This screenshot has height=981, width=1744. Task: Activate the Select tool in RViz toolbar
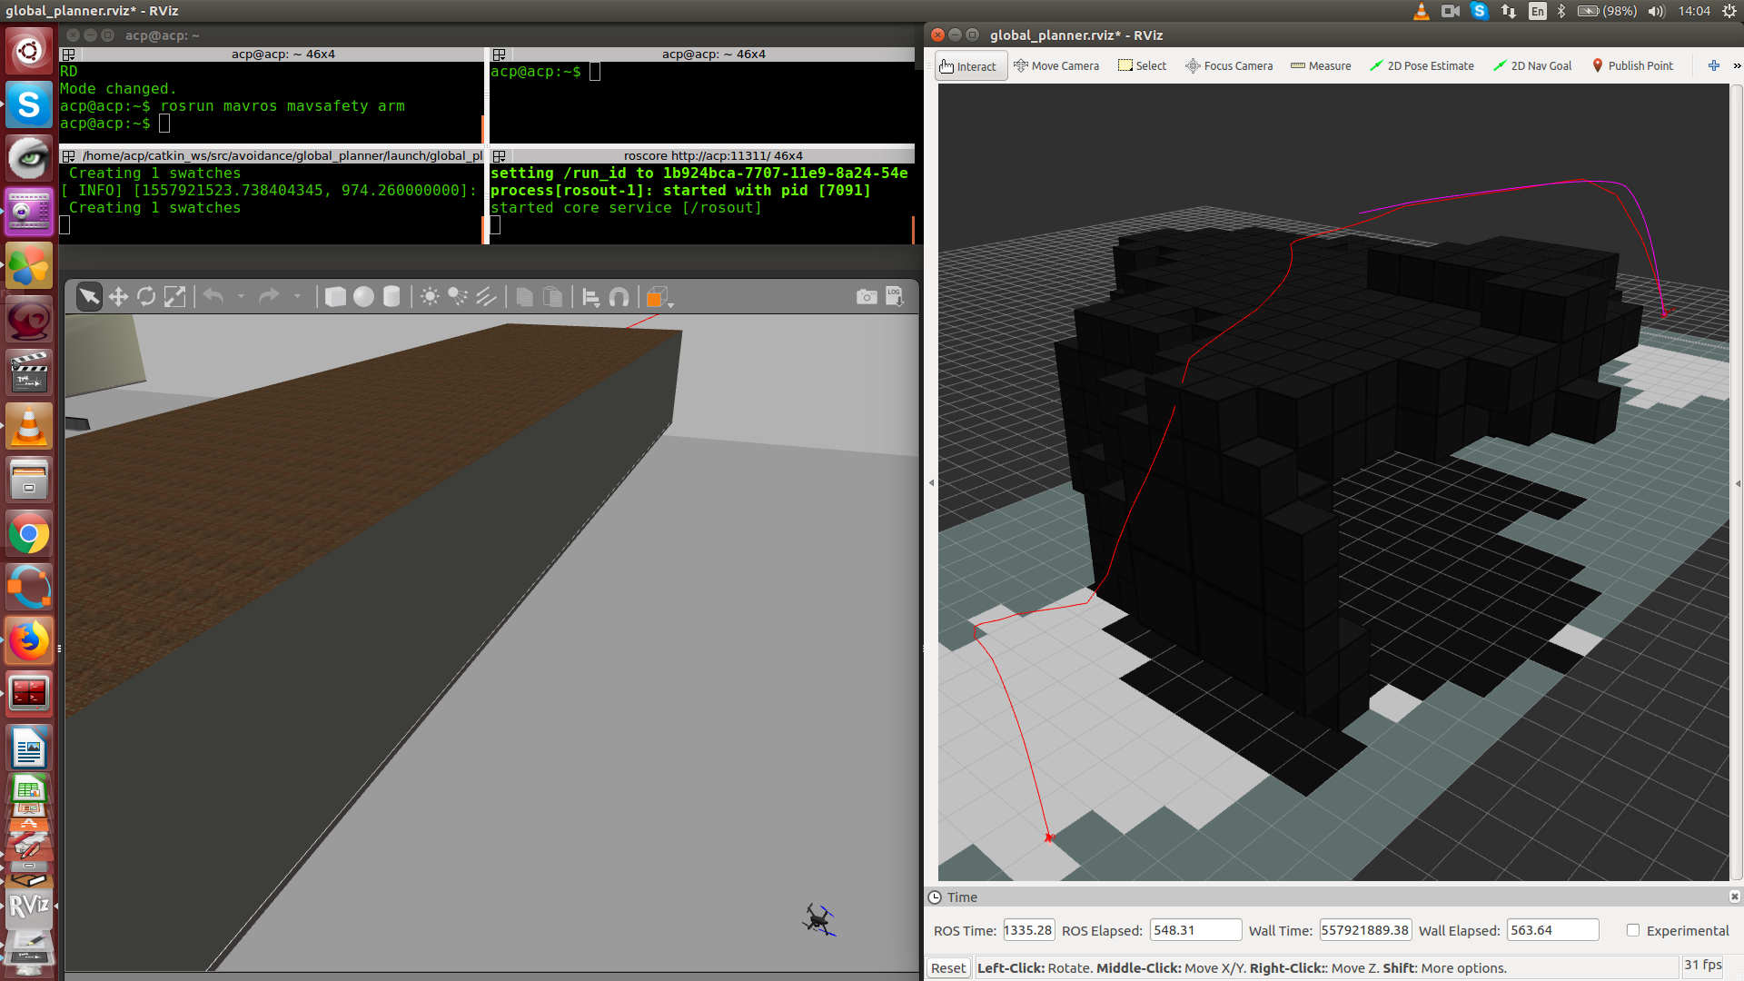click(1142, 64)
